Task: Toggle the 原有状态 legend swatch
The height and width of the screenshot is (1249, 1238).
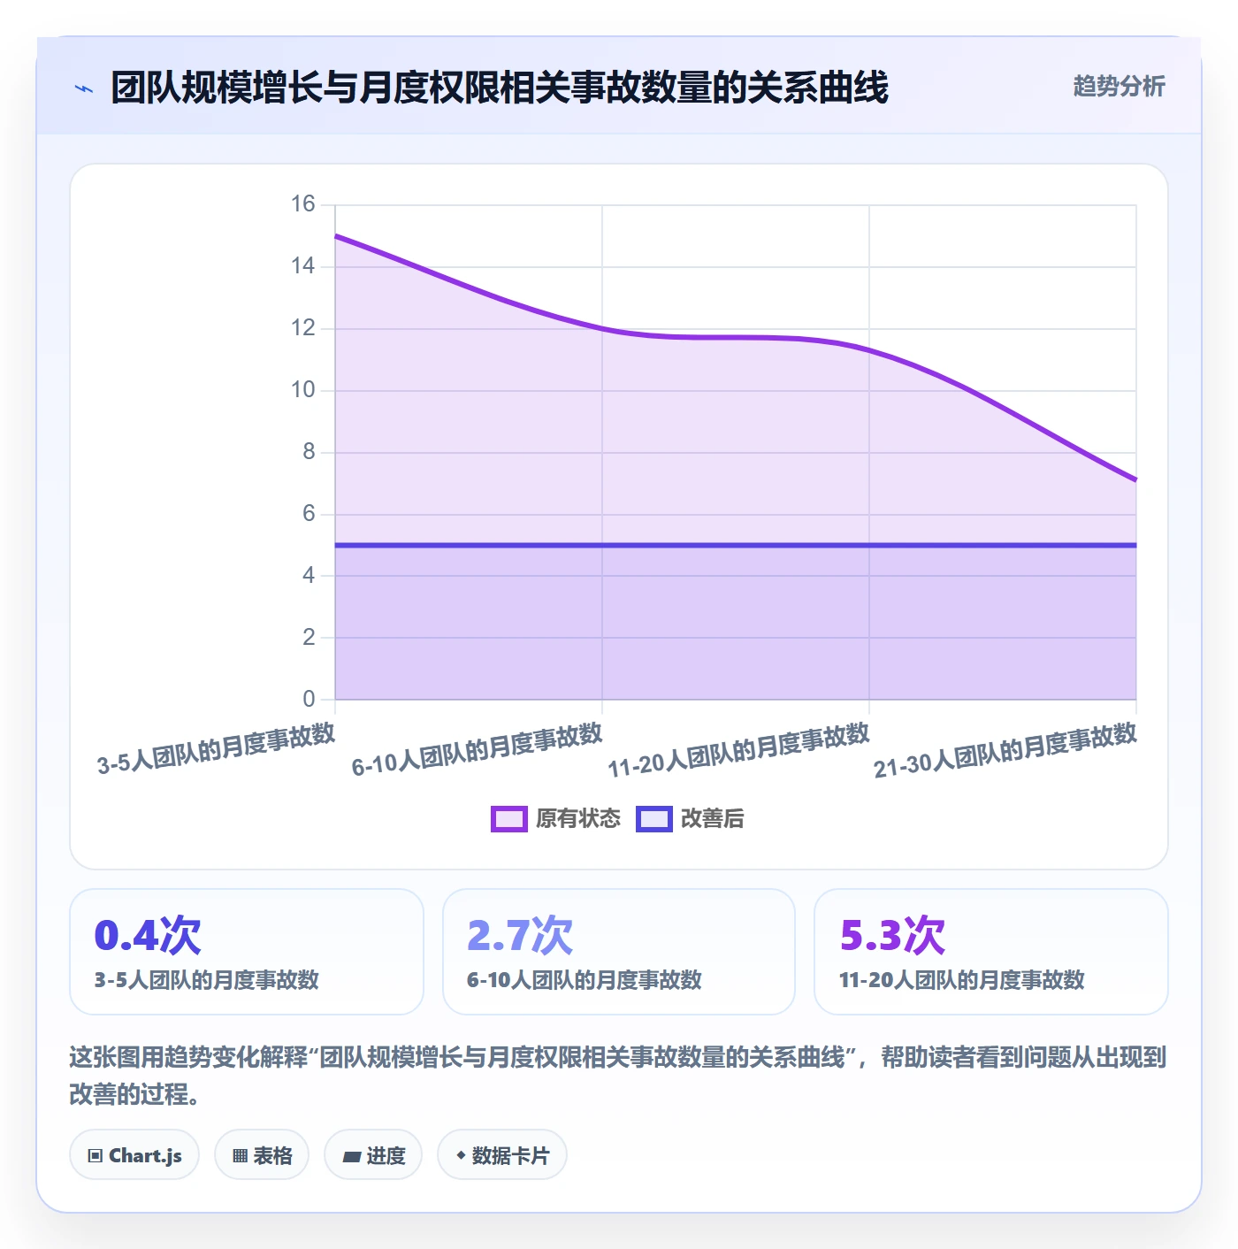Action: pyautogui.click(x=508, y=819)
